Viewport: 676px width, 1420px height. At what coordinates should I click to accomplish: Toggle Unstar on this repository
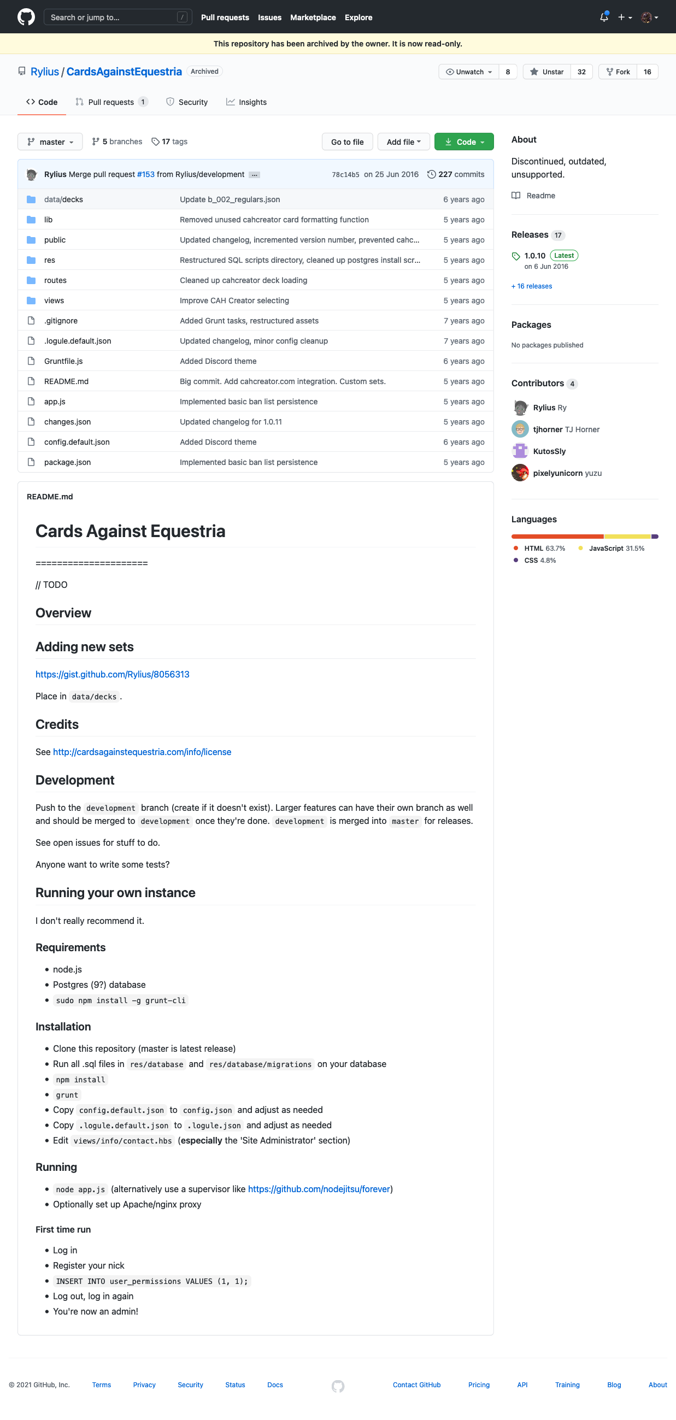pyautogui.click(x=546, y=72)
